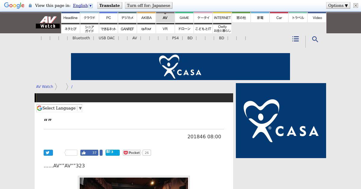Open the シニアガイド tab
The image size is (361, 189).
(x=89, y=28)
